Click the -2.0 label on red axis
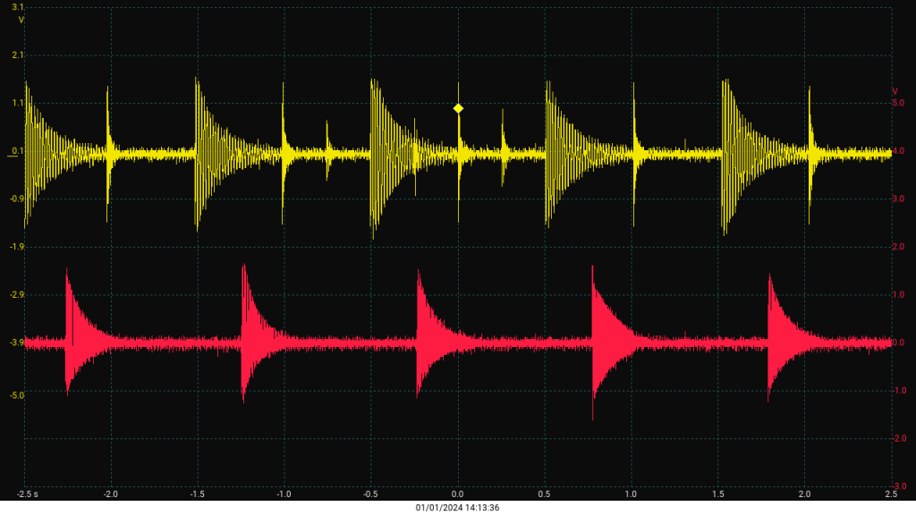Viewport: 916px width, 515px height. click(899, 438)
